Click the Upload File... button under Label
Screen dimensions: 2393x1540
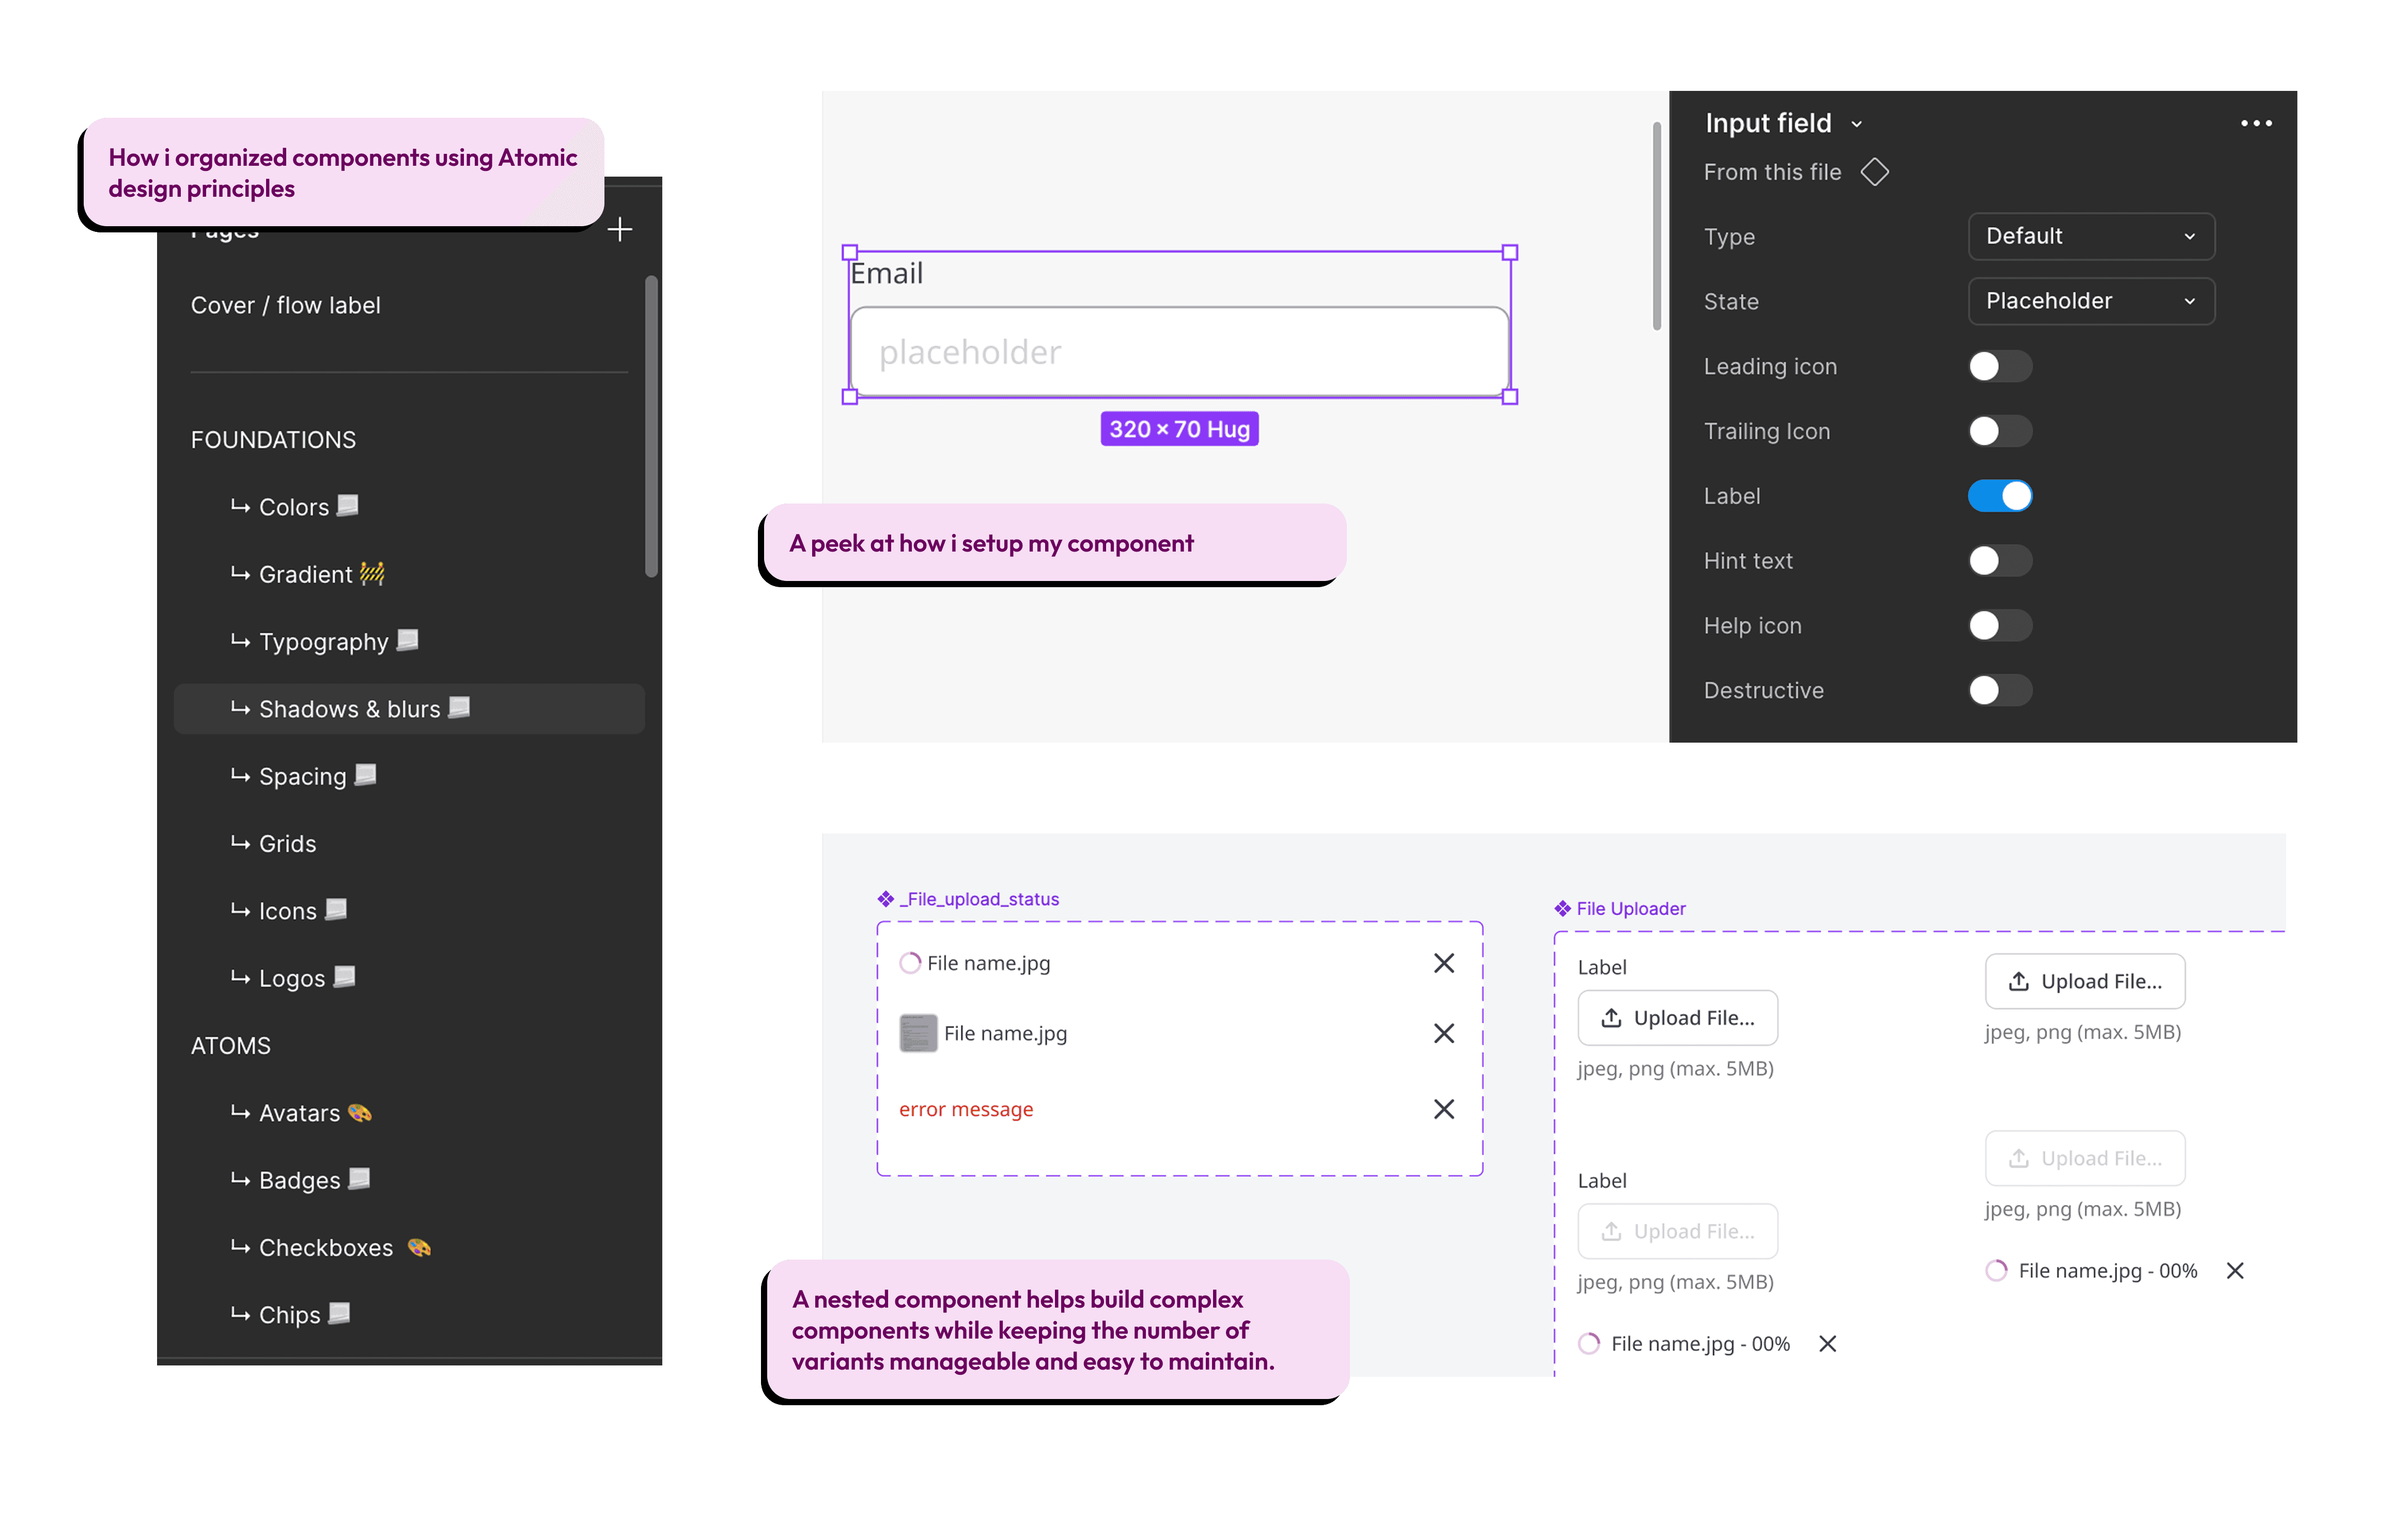(x=1676, y=1018)
